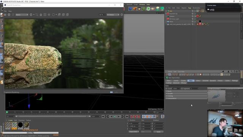Click black material tag on Plane row
This screenshot has height=137, width=243.
pos(200,21)
